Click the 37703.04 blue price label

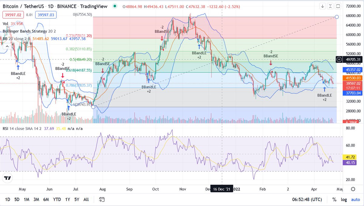(x=352, y=93)
